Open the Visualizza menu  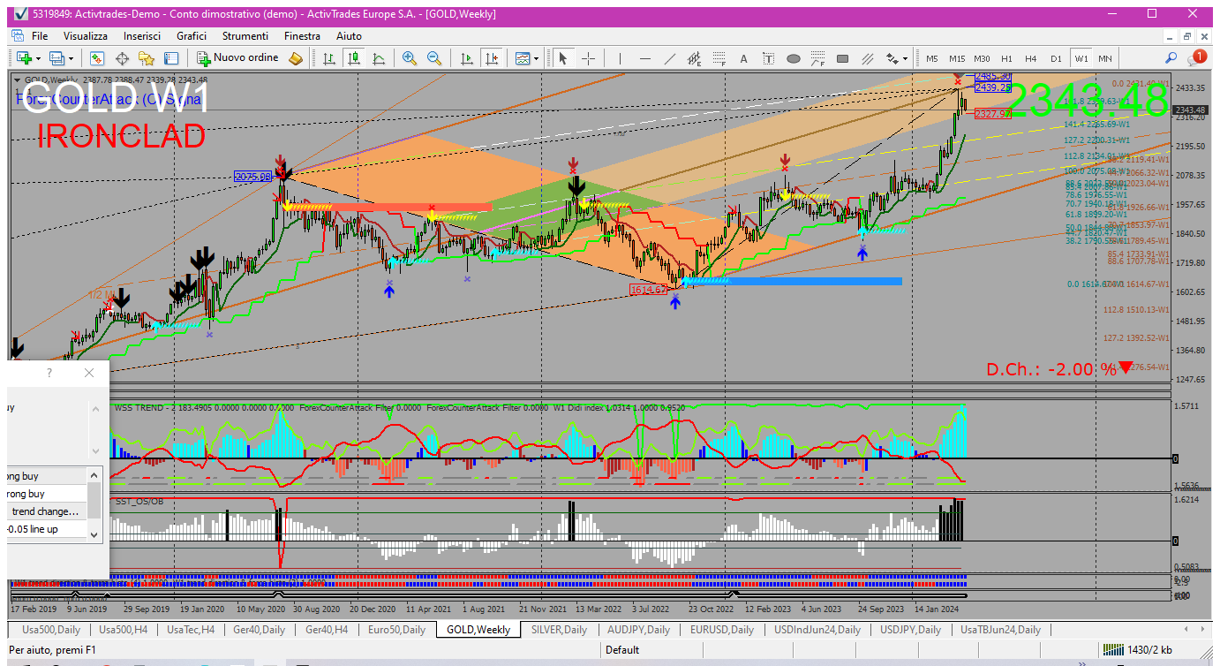pyautogui.click(x=86, y=36)
